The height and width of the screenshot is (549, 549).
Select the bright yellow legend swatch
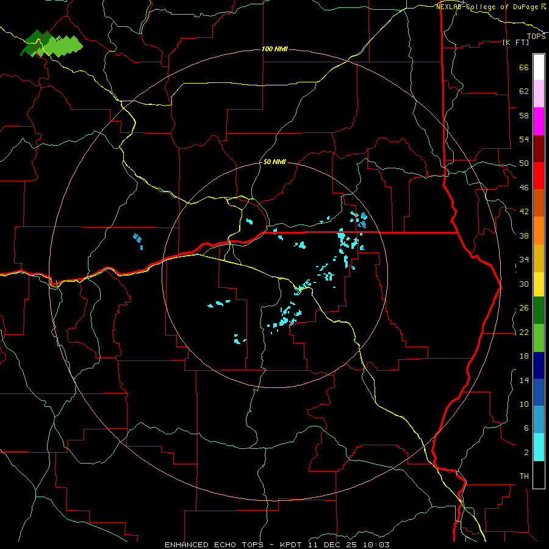[x=539, y=284]
